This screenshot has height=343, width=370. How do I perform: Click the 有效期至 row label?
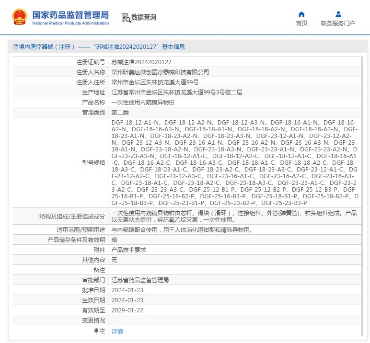[x=93, y=310]
